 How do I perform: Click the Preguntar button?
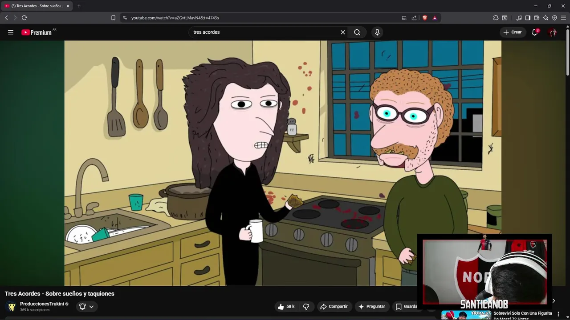coord(372,307)
